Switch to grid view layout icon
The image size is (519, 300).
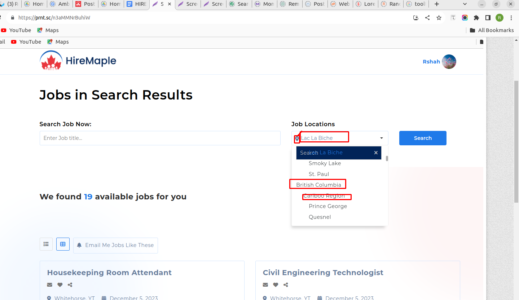pos(63,244)
